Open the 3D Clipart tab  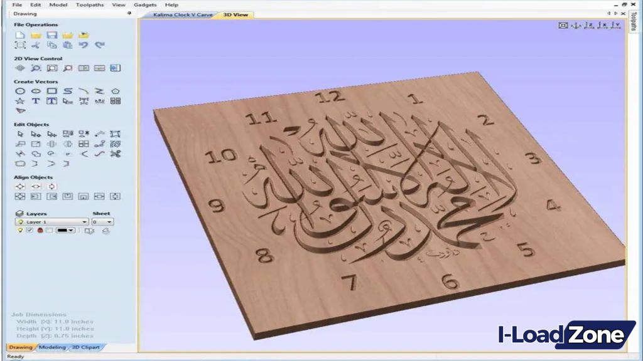coord(85,347)
